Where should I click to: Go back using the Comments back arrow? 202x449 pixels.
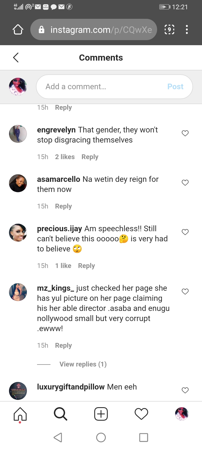(16, 58)
